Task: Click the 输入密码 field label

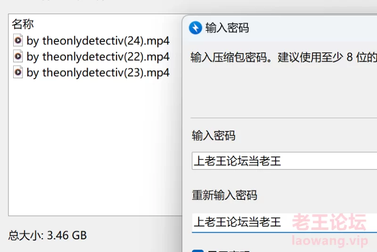Action: (213, 136)
